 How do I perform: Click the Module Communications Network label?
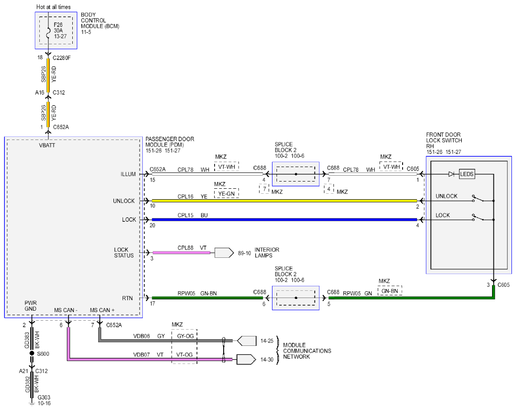point(307,351)
